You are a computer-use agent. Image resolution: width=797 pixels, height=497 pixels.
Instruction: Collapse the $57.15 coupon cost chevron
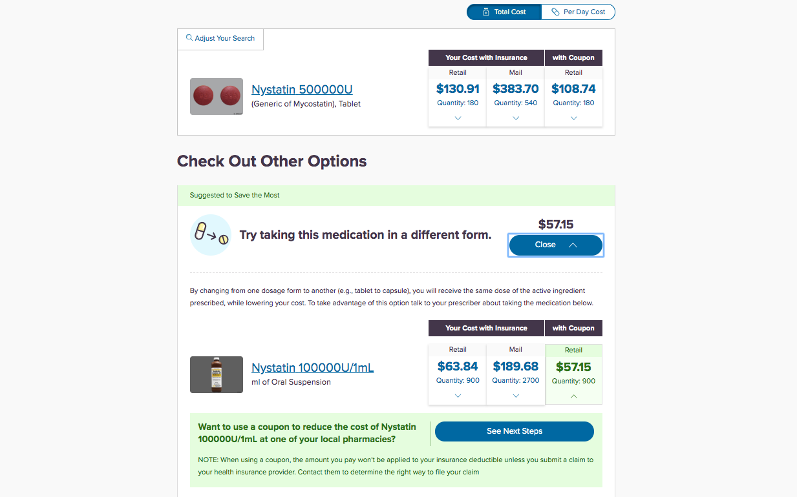(x=574, y=396)
